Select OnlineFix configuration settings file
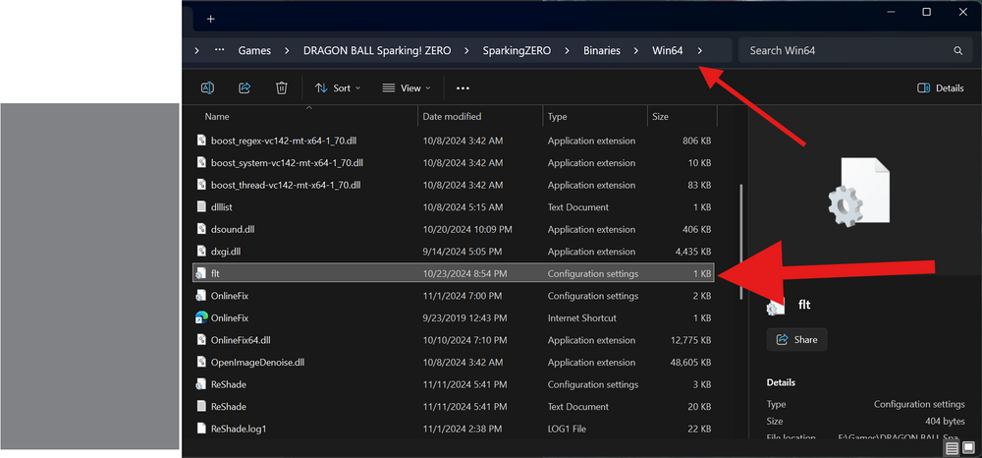The image size is (982, 458). pyautogui.click(x=454, y=296)
